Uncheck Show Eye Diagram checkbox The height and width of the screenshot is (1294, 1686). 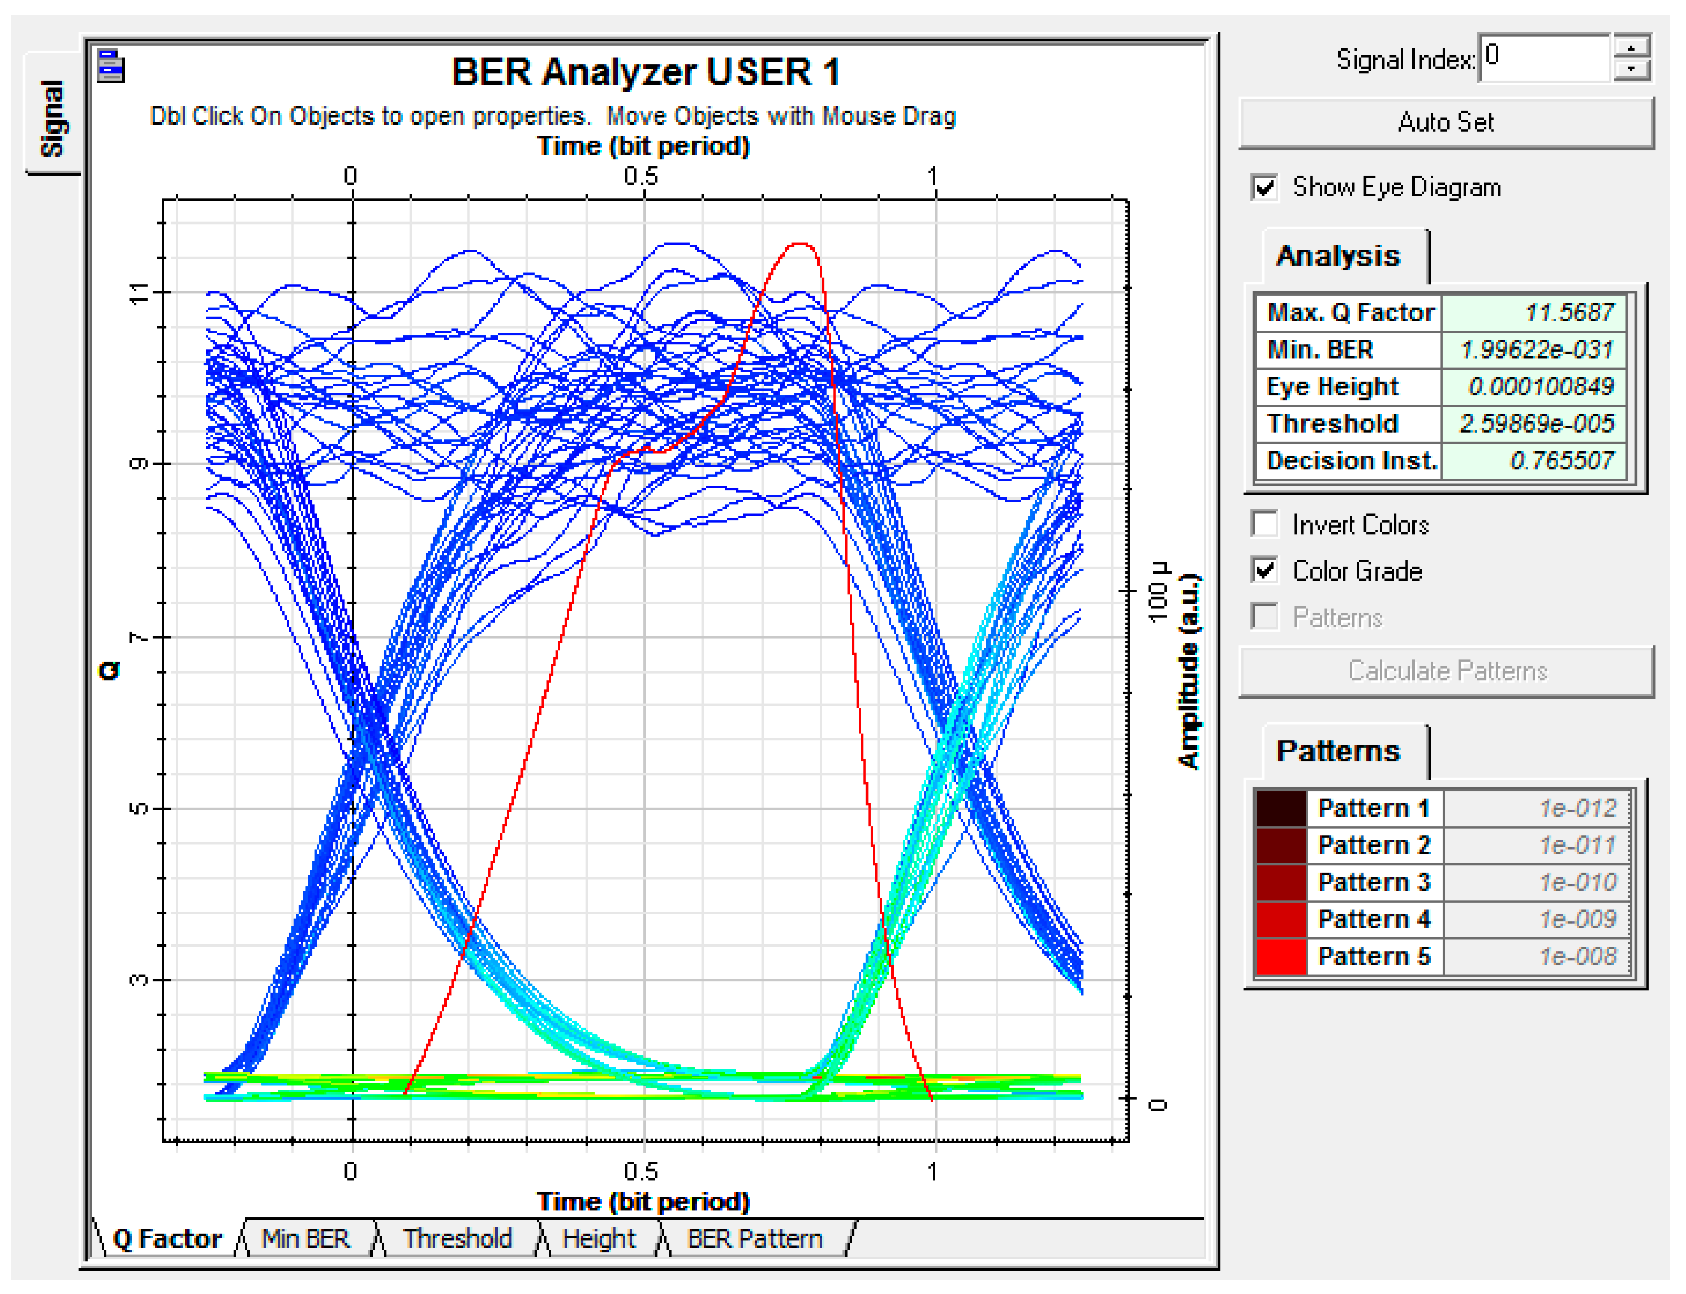tap(1265, 187)
